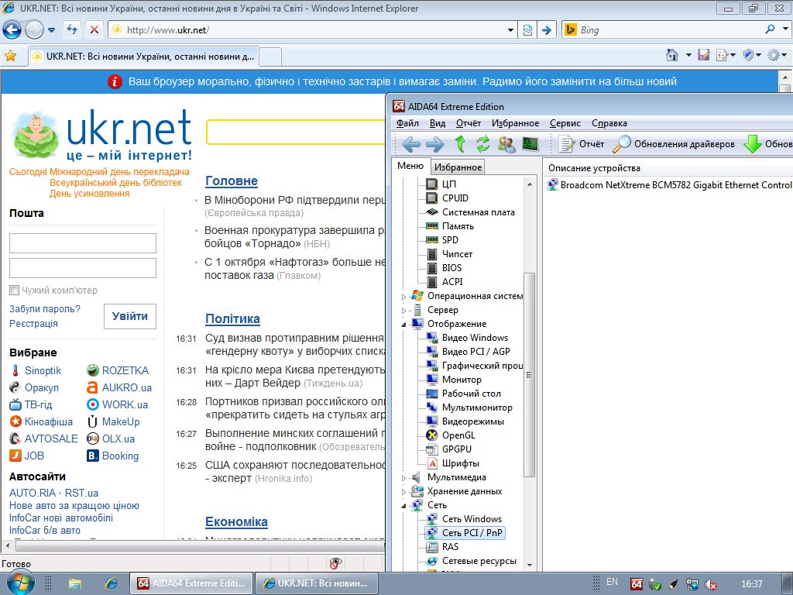Open Bing search provider dropdown
The height and width of the screenshot is (595, 793).
coord(785,29)
